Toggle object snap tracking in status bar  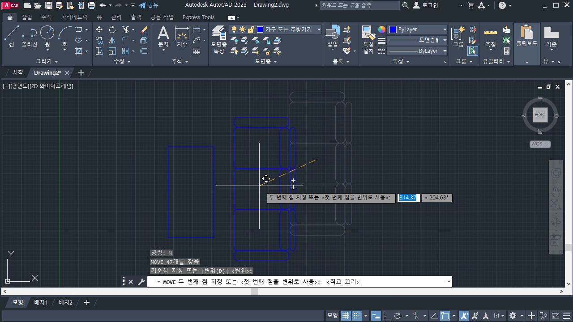(x=434, y=315)
